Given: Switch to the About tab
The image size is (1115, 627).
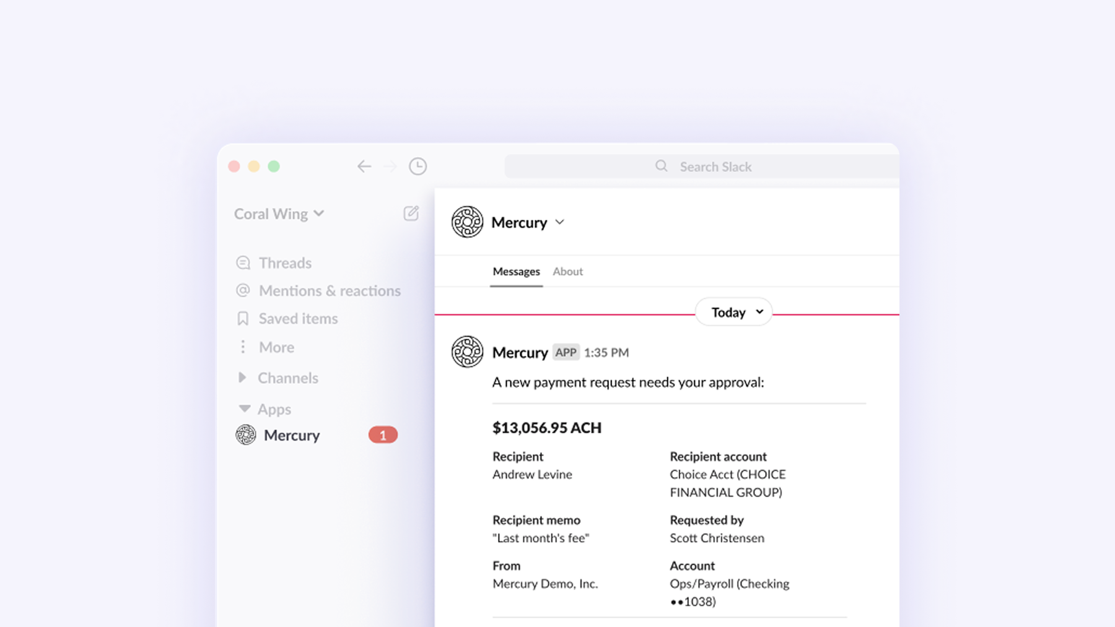Looking at the screenshot, I should [x=568, y=272].
